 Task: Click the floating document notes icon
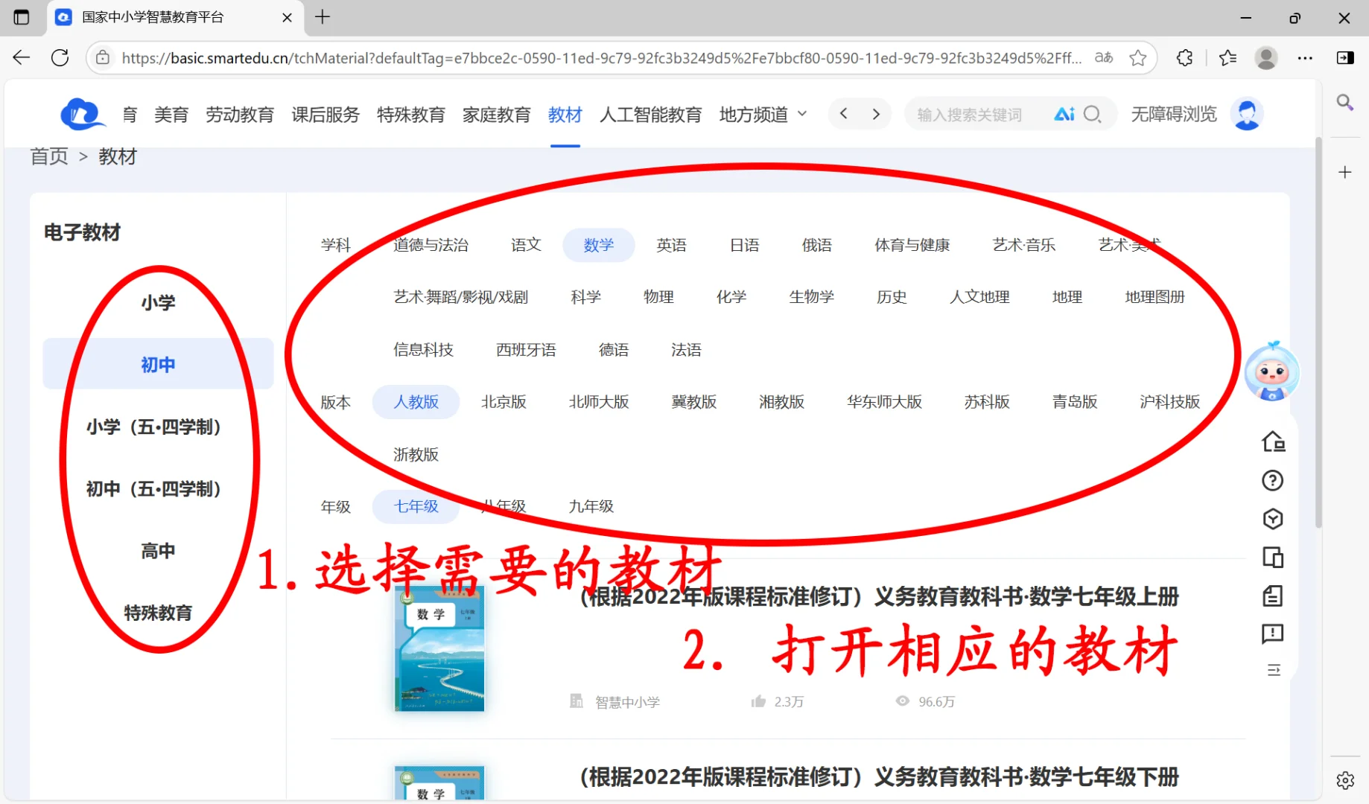(1273, 596)
